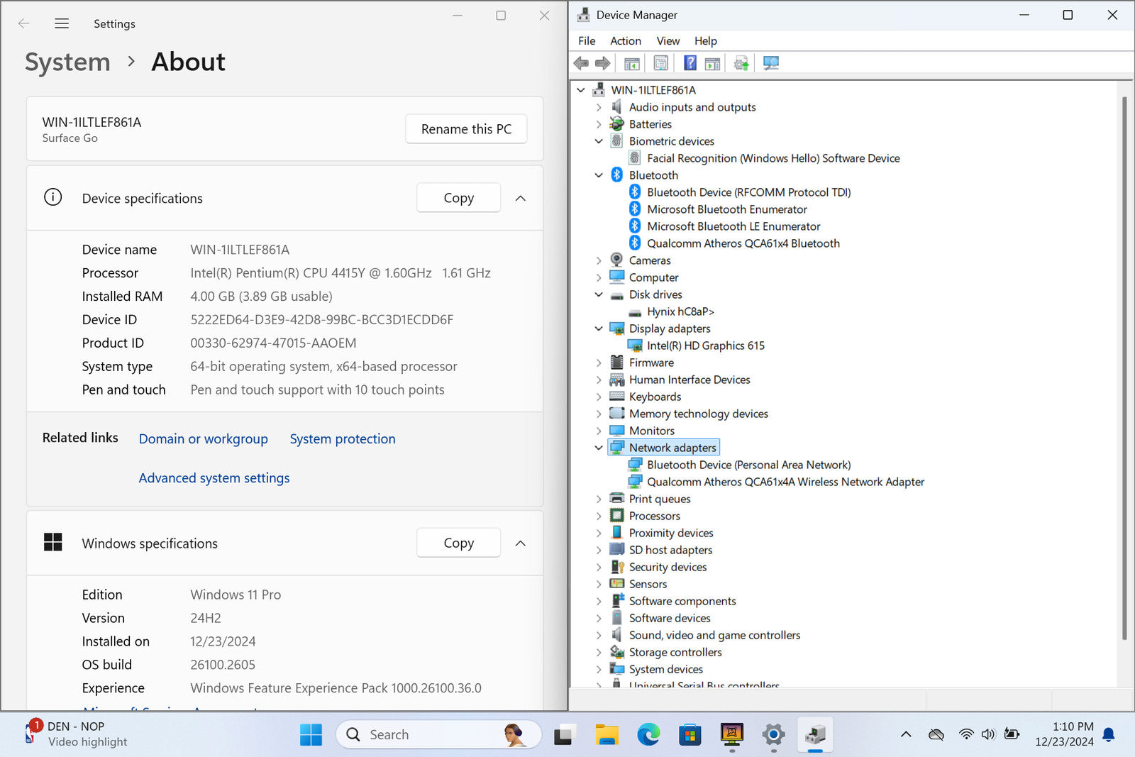Click the Show/Hide Action Pane icon
The height and width of the screenshot is (757, 1135).
(712, 63)
